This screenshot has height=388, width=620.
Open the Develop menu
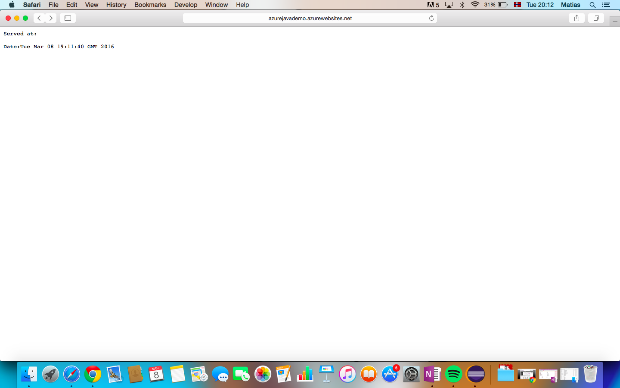[x=186, y=5]
